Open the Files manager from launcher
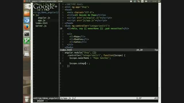This screenshot has width=184, height=103. point(27,13)
